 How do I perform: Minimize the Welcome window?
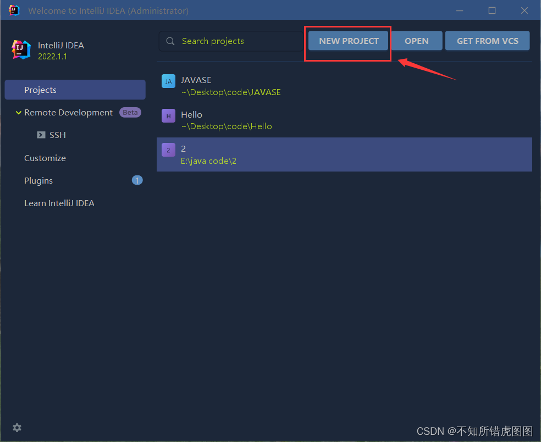pyautogui.click(x=460, y=10)
